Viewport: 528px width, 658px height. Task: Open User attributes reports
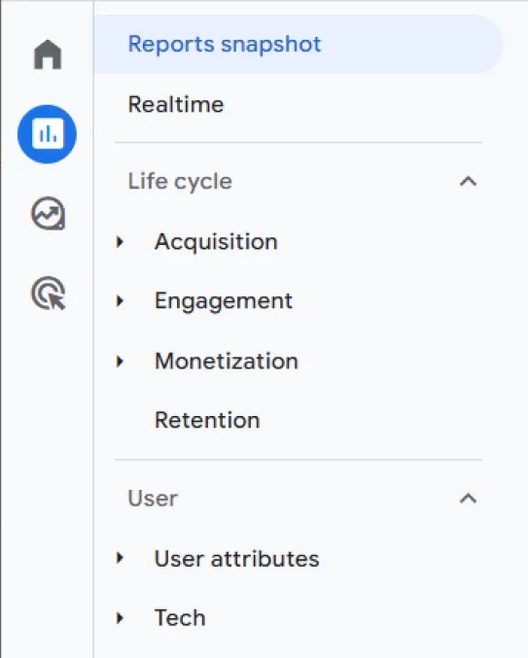tap(236, 559)
